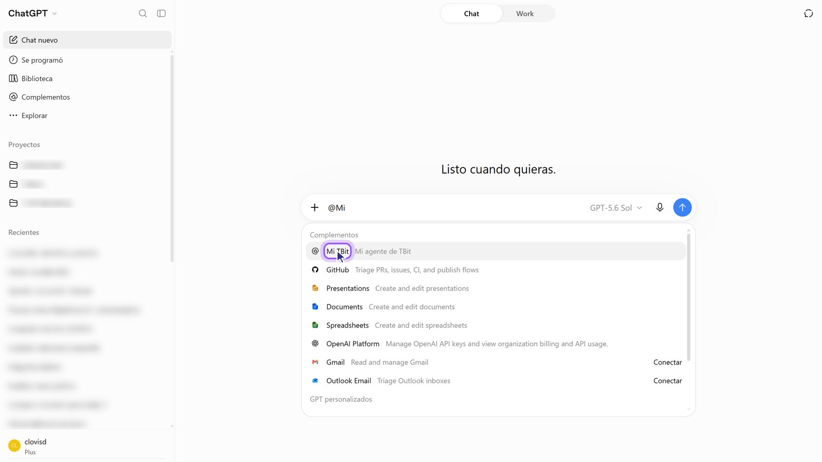The width and height of the screenshot is (822, 462).
Task: Select 'Create and edit spreadsheets' description
Action: [x=421, y=325]
